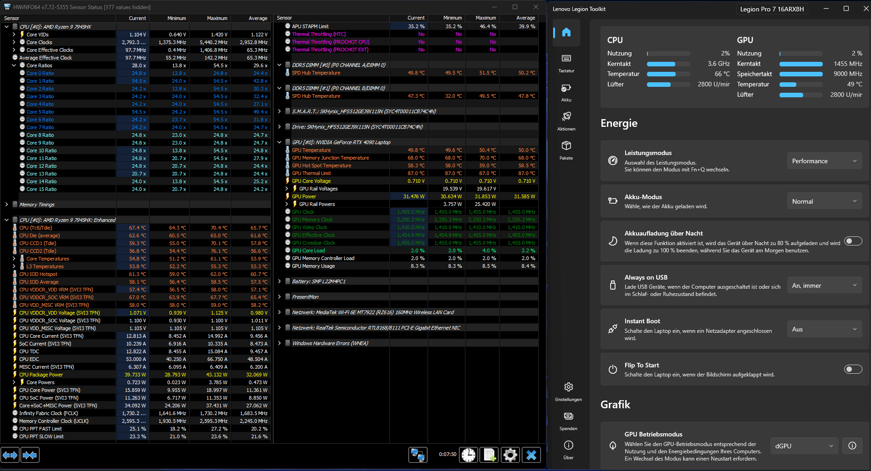This screenshot has width=871, height=471.
Task: Select the CPU Package Power row
Action: click(x=136, y=375)
